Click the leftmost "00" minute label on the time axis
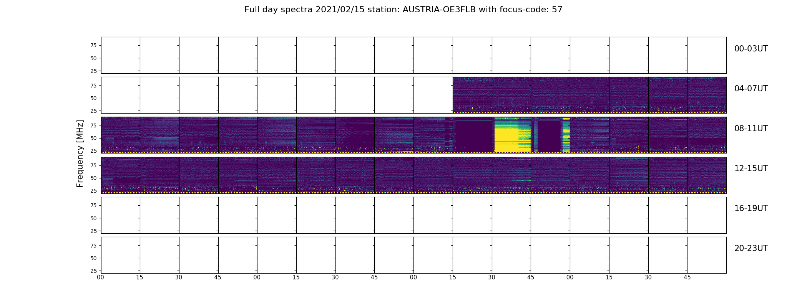Viewport: 807px width, 307px height. 101,277
